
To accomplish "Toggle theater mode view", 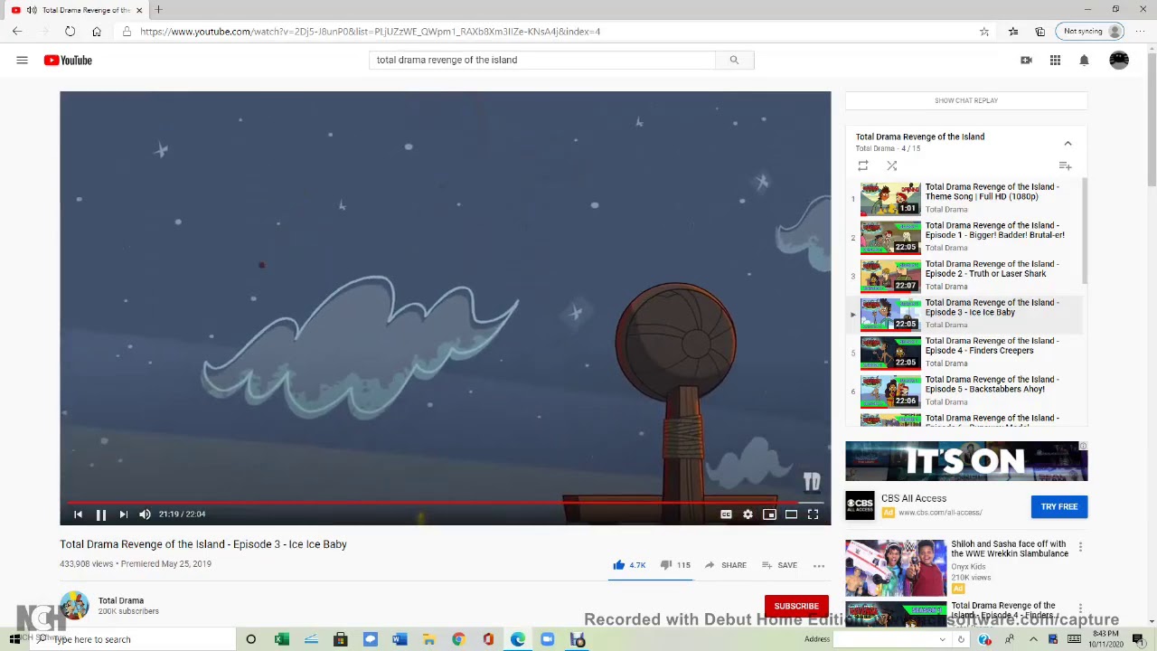I will point(791,514).
